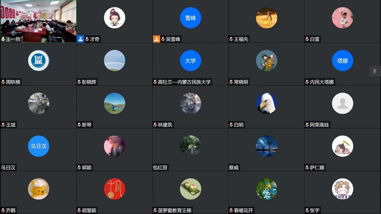
Task: Select the blue 塔娜 avatar circle
Action: (x=343, y=61)
